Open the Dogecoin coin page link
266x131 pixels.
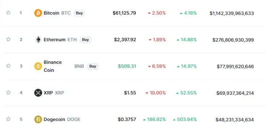click(x=54, y=119)
